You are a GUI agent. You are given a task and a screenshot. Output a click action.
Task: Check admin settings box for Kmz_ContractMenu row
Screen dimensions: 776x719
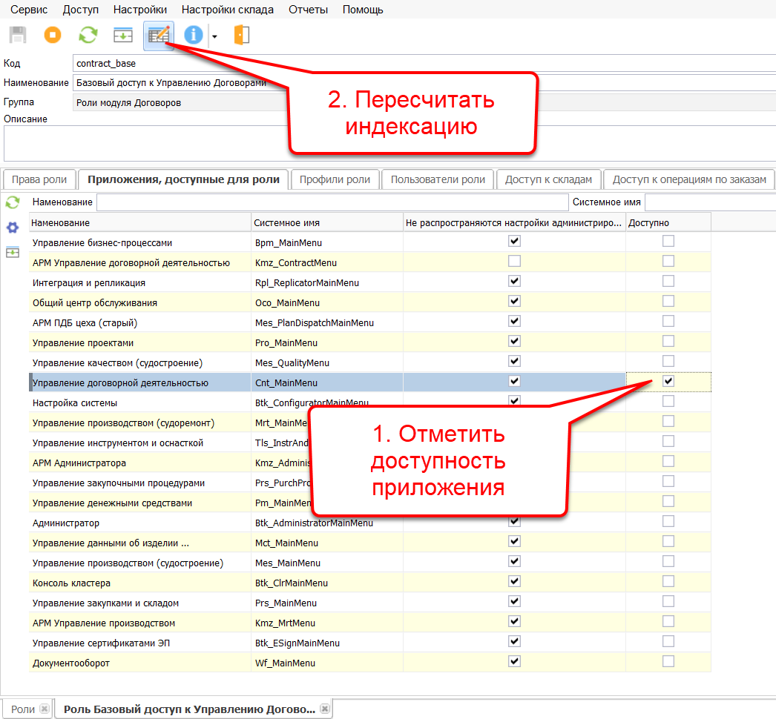click(x=514, y=261)
